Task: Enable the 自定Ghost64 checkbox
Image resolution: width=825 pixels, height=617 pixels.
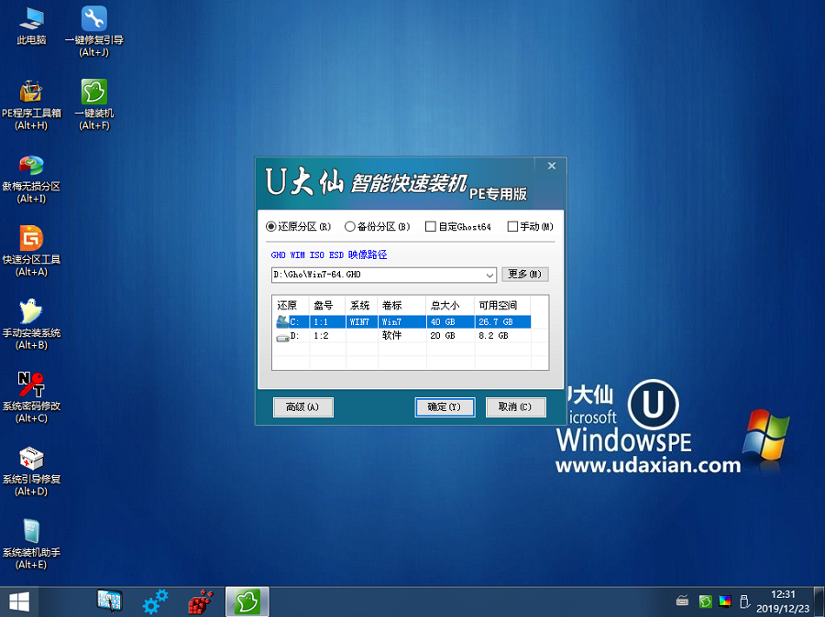Action: pyautogui.click(x=430, y=226)
